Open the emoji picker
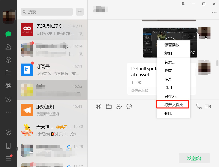The width and height of the screenshot is (219, 167). tap(98, 106)
